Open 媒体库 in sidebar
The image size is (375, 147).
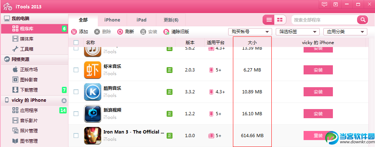pyautogui.click(x=34, y=39)
